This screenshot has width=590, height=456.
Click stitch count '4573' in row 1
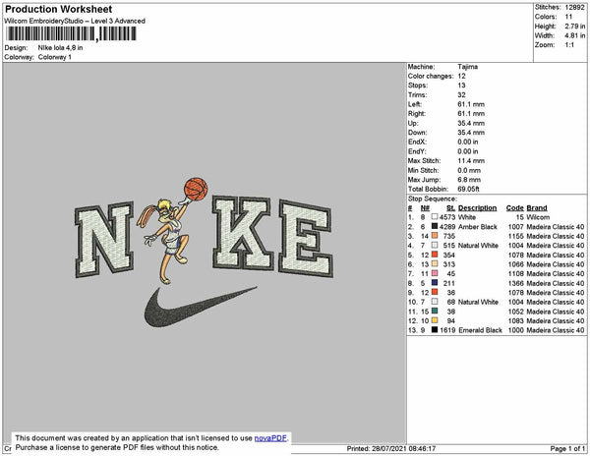[447, 217]
